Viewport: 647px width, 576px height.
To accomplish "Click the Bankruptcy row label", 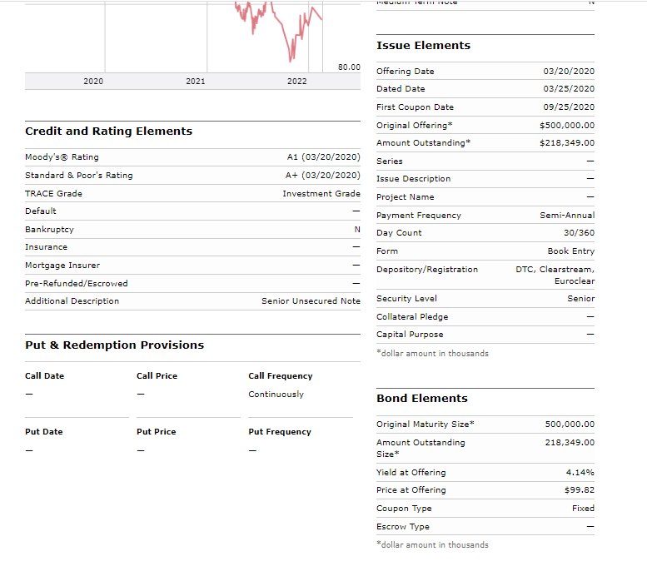I will click(49, 230).
